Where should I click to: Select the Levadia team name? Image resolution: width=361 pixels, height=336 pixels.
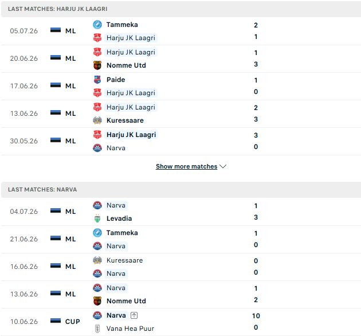point(119,218)
